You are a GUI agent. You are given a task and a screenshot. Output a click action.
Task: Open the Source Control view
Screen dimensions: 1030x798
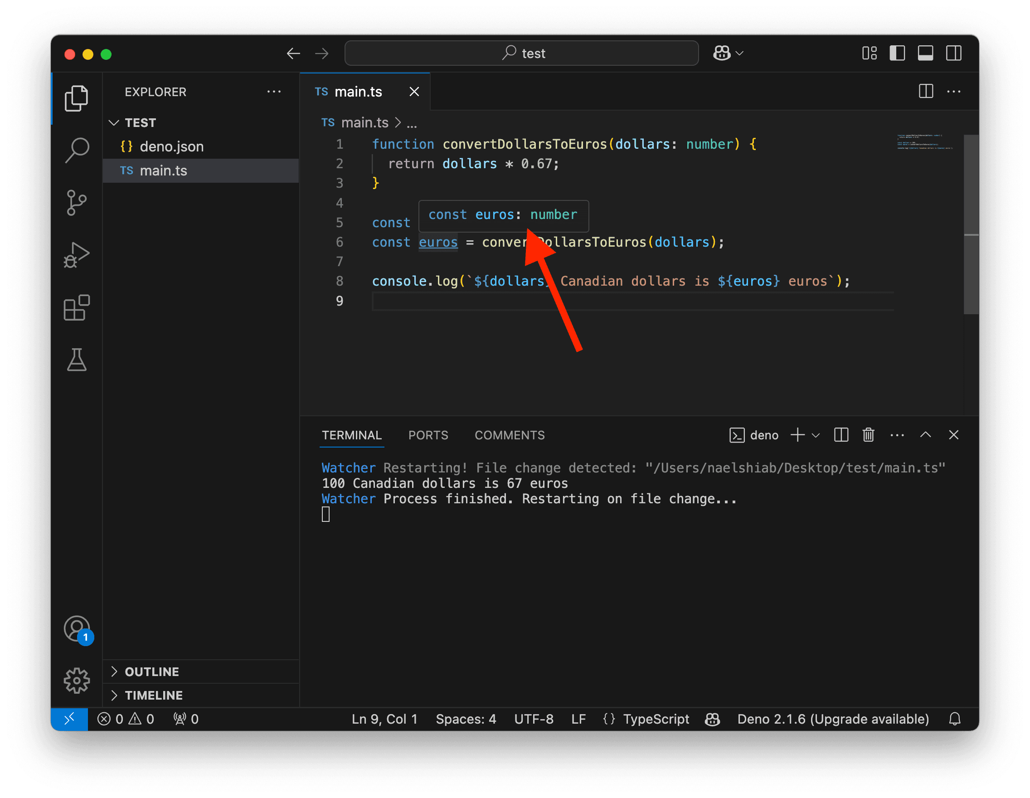coord(77,203)
